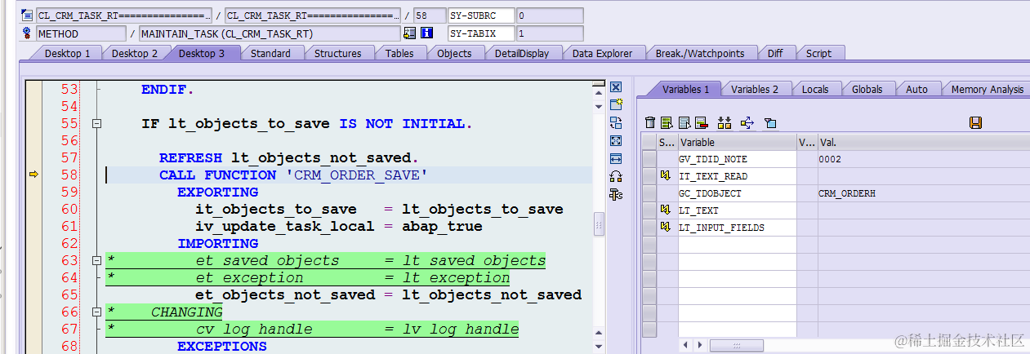Viewport: 1030px width, 354px height.
Task: Click the close tool icon beside the editor
Action: (616, 87)
